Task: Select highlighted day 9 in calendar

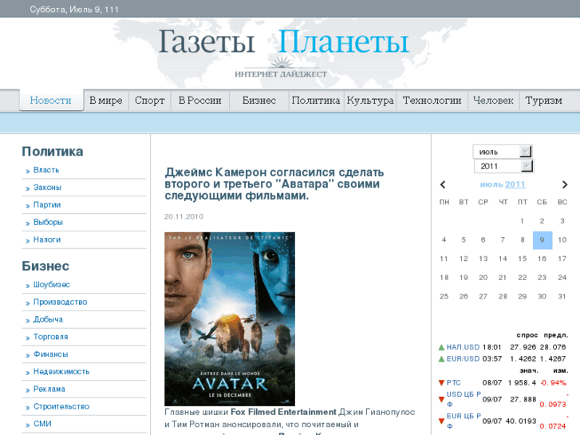Action: tap(543, 240)
